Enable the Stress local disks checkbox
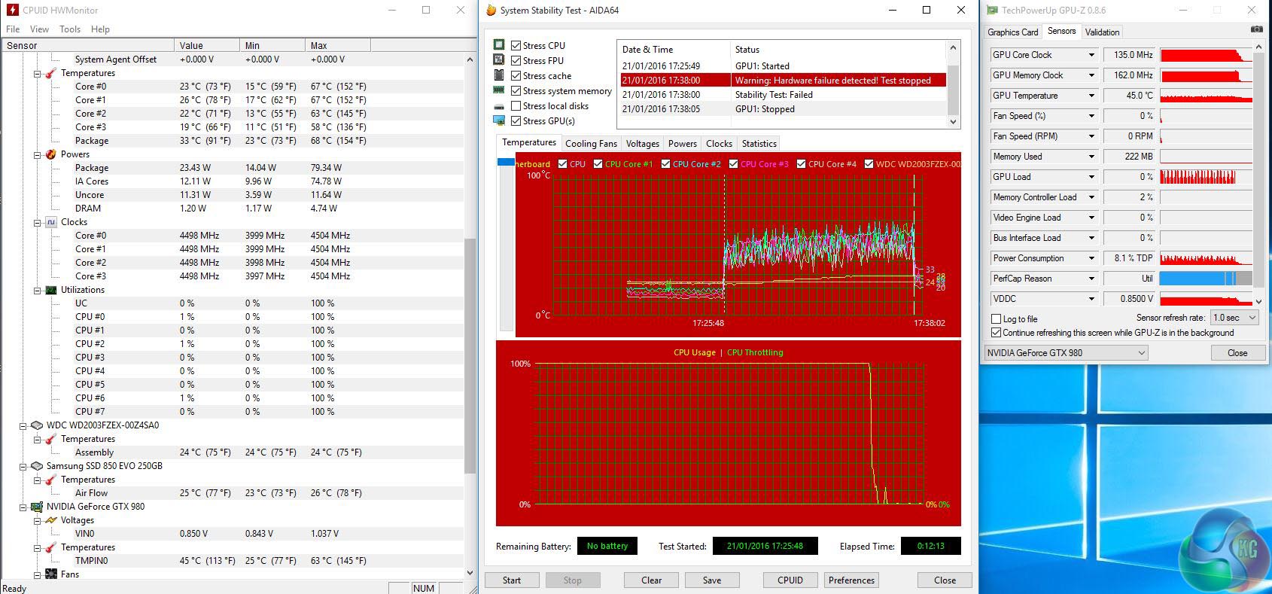The width and height of the screenshot is (1272, 594). point(516,106)
